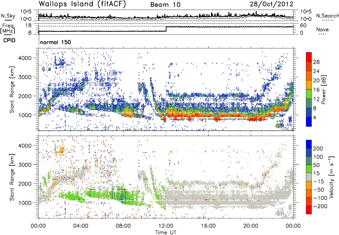Click the "24" power colorbar label
The width and height of the screenshot is (339, 235).
(x=316, y=71)
